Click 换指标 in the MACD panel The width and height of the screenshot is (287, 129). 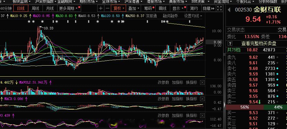191,99
